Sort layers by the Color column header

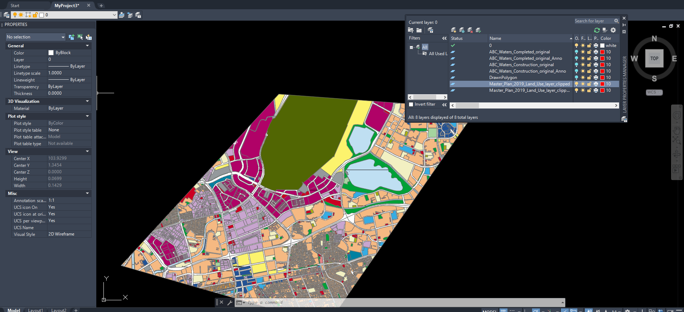609,38
